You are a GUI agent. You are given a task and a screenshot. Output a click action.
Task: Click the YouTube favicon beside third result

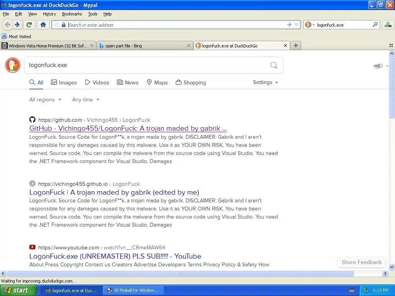tap(32, 247)
